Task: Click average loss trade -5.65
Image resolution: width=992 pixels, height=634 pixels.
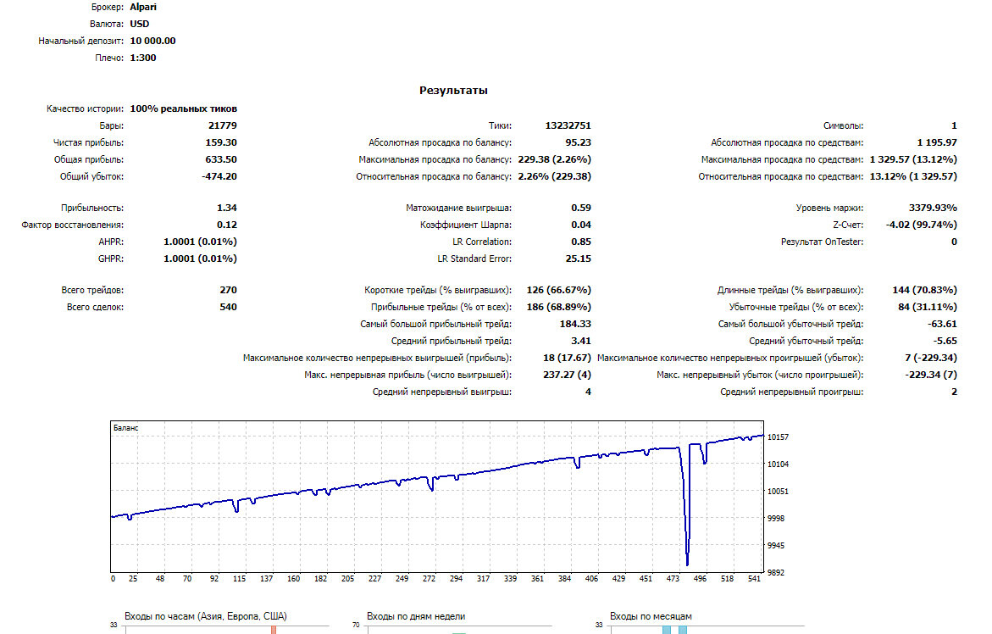Action: click(x=945, y=341)
